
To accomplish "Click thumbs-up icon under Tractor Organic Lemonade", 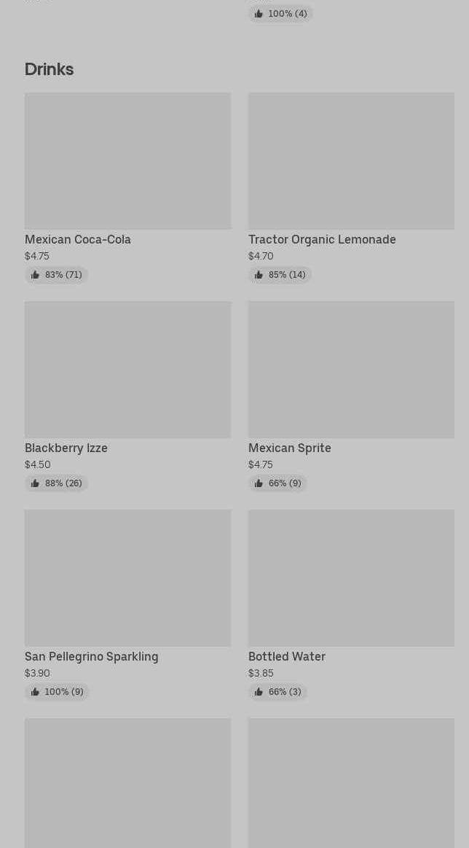I will (259, 275).
